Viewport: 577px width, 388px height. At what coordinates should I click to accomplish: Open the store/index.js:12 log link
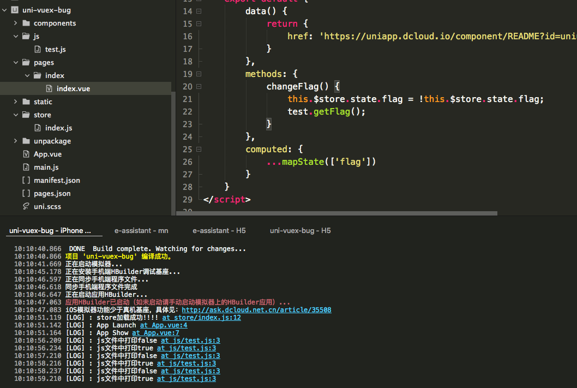[x=201, y=318]
